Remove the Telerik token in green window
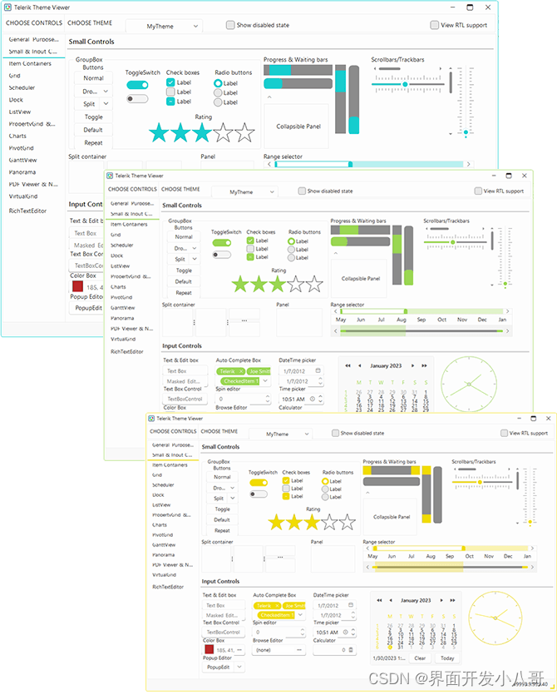 tap(241, 371)
